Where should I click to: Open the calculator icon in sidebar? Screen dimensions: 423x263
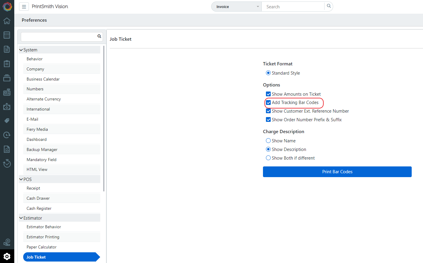[x=7, y=35]
